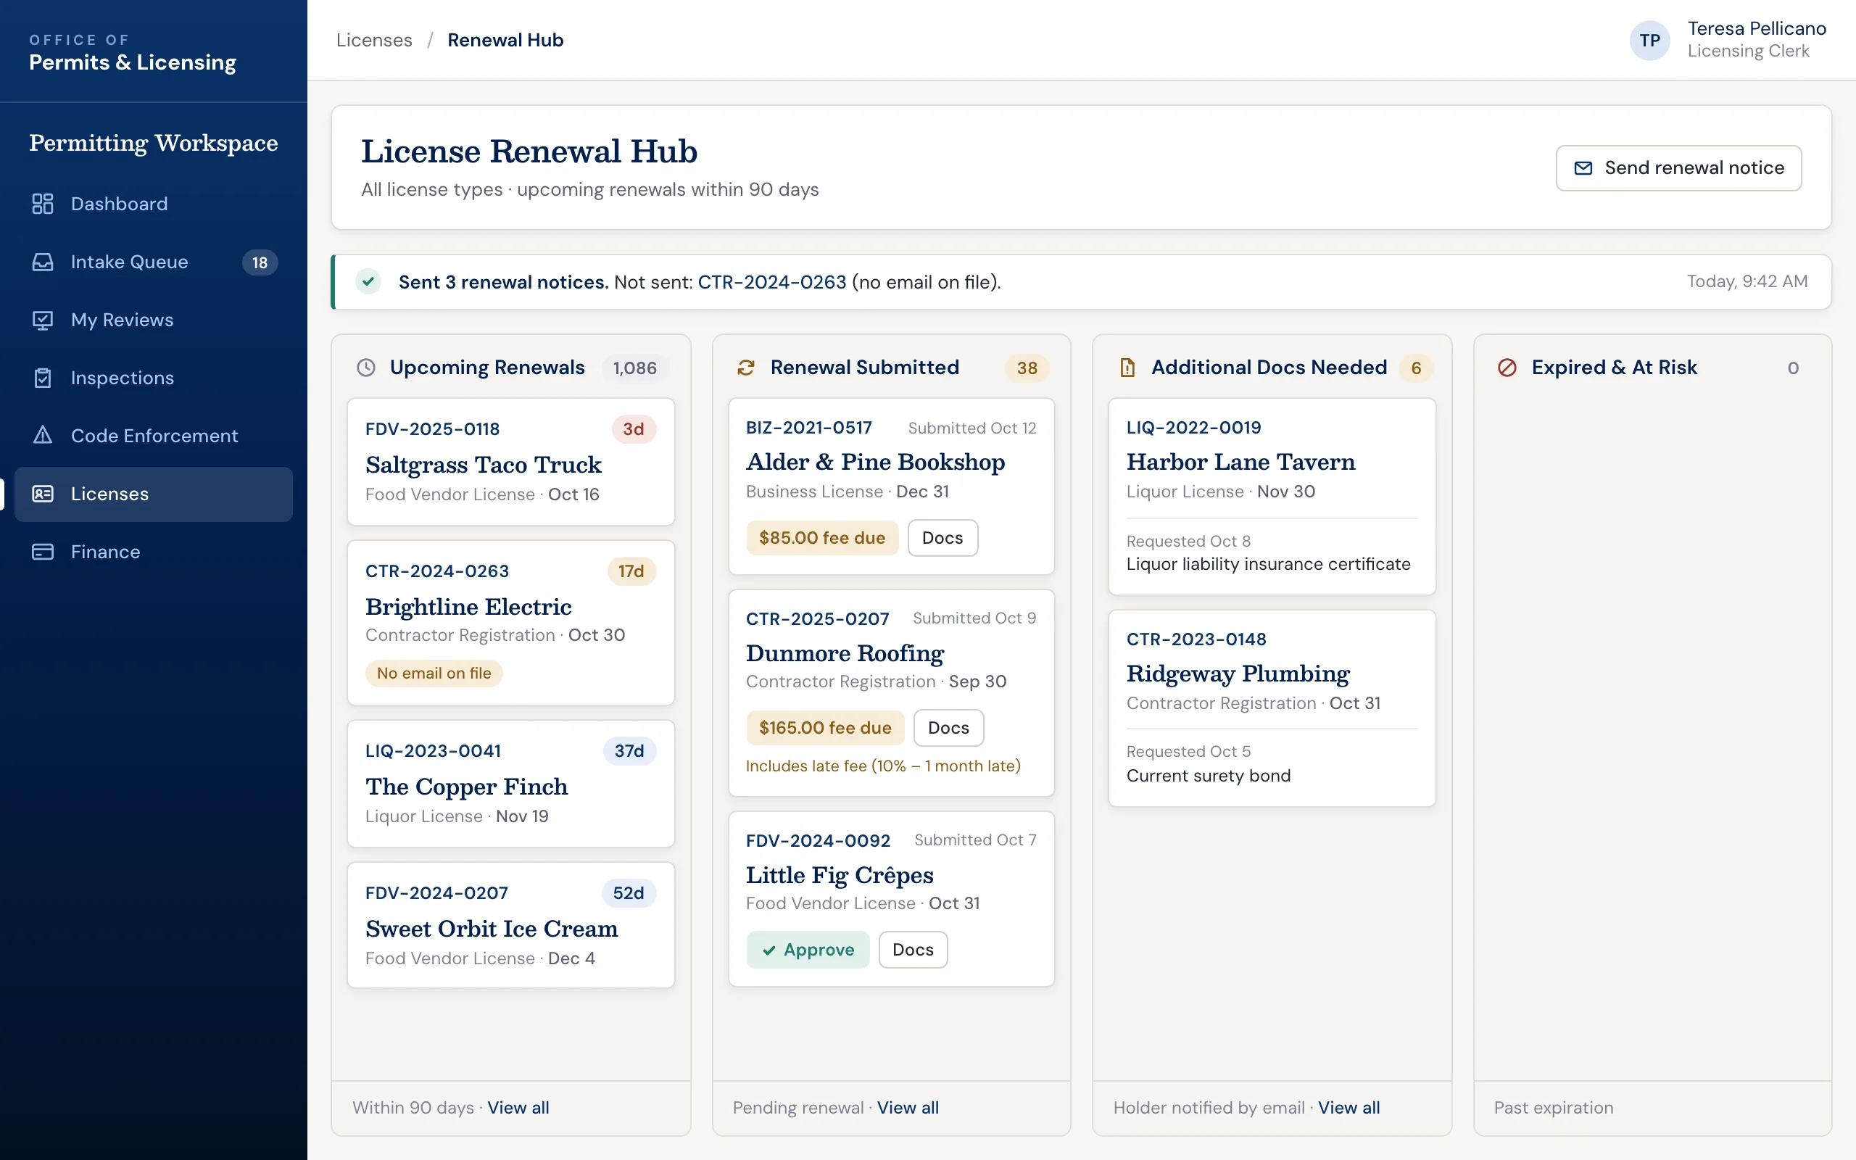Click FDV-2024-0092 license number

coord(819,840)
